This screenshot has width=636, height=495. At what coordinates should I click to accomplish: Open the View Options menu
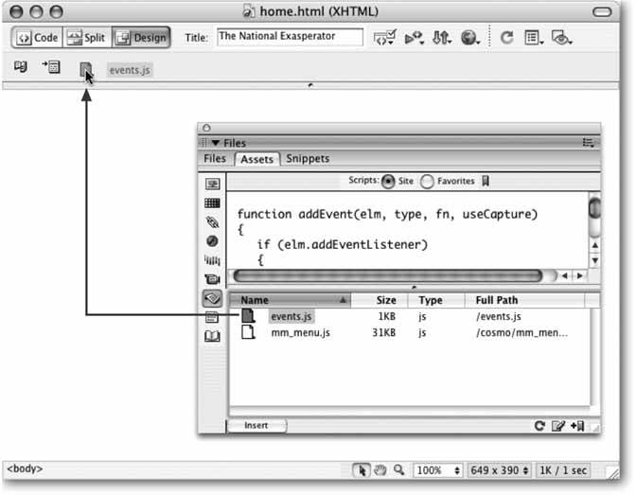tap(534, 38)
